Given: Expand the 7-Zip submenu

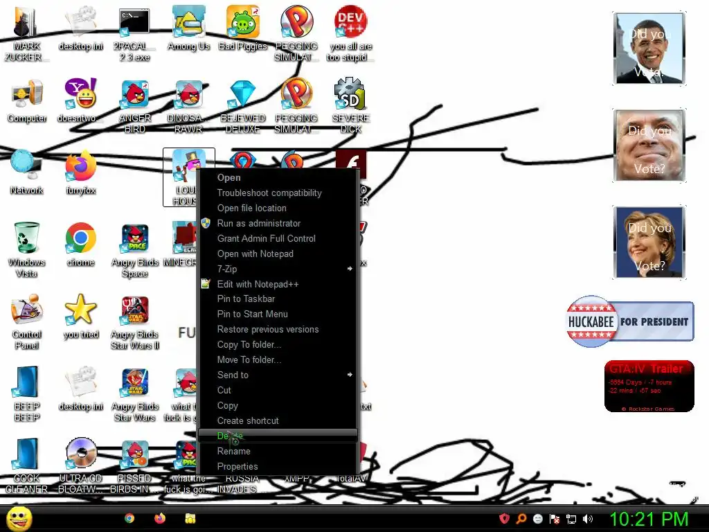Looking at the screenshot, I should [278, 269].
